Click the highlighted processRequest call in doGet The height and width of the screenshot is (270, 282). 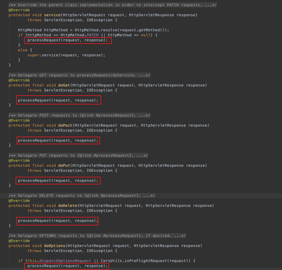tap(58, 100)
